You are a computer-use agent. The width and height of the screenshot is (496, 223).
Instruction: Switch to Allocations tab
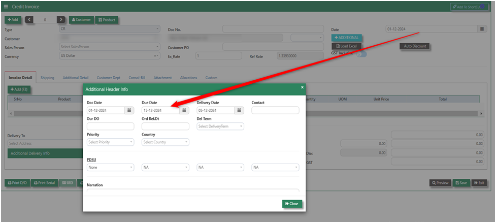pos(188,78)
